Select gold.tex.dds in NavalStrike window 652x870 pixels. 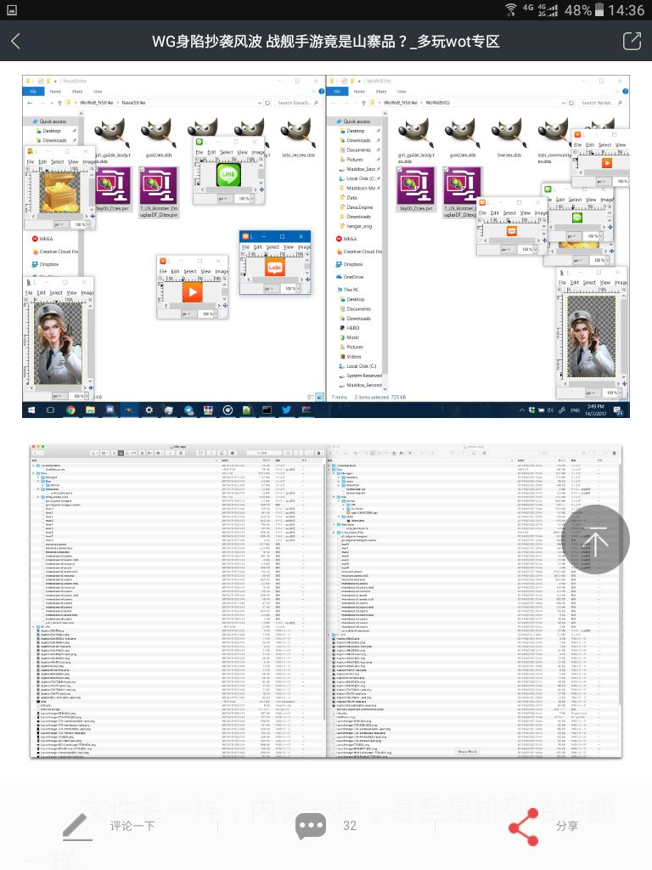pyautogui.click(x=159, y=138)
